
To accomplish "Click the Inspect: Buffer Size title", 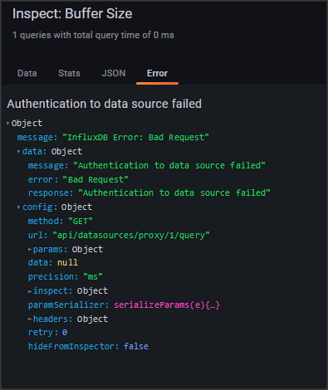I will 72,14.
